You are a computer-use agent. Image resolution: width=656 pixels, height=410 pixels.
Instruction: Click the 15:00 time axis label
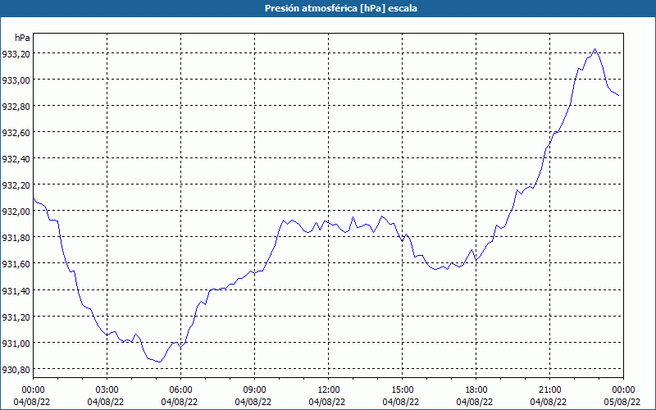click(x=402, y=390)
